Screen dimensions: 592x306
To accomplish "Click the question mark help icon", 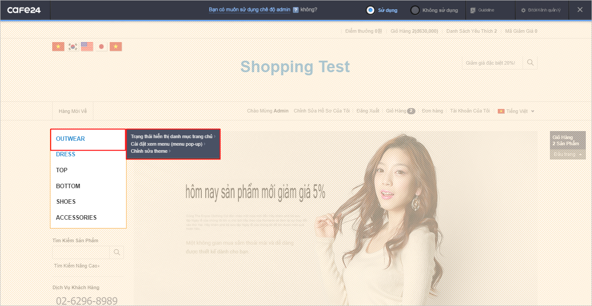I will (296, 10).
